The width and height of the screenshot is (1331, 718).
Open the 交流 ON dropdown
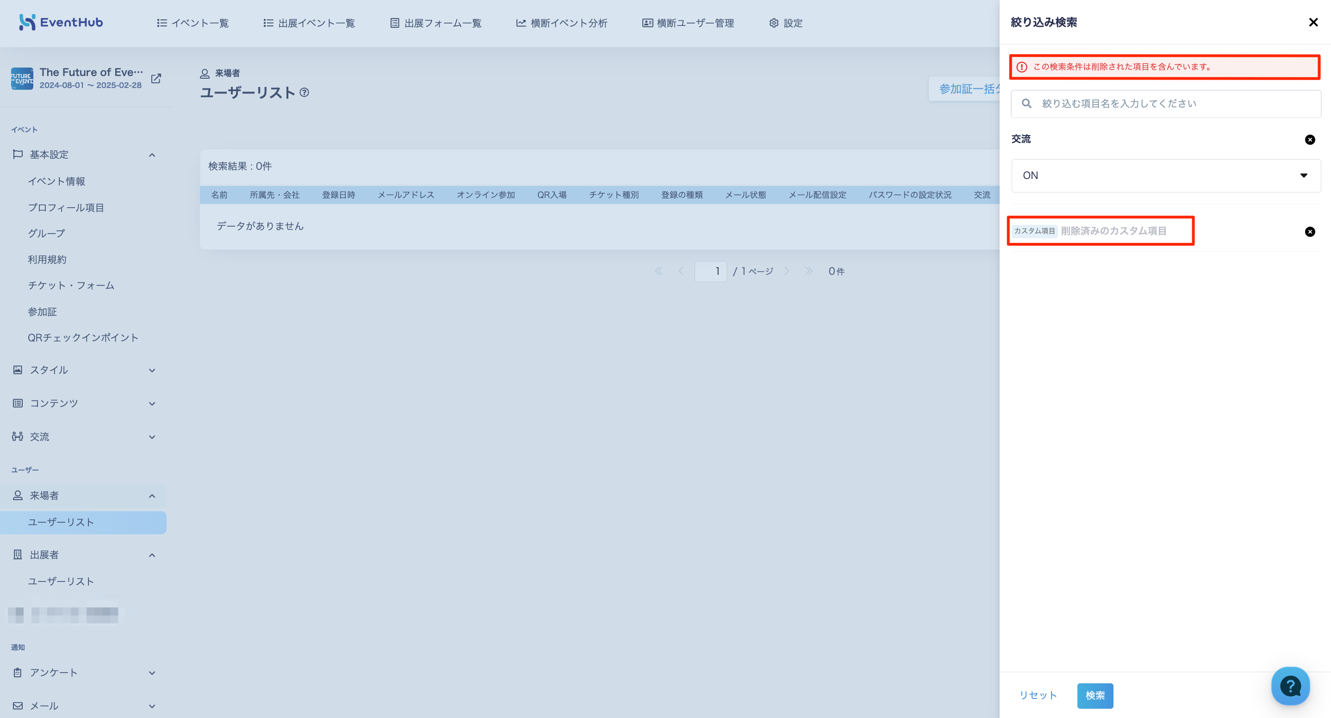(x=1166, y=176)
